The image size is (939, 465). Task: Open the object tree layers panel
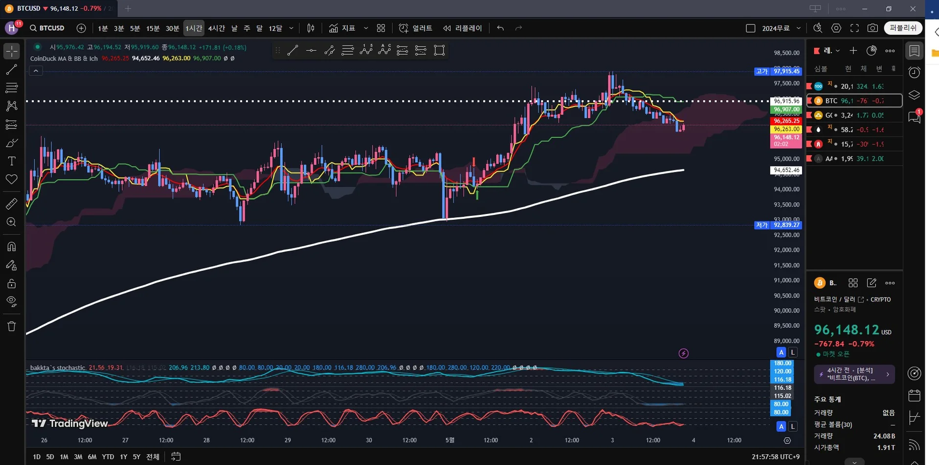[x=914, y=95]
